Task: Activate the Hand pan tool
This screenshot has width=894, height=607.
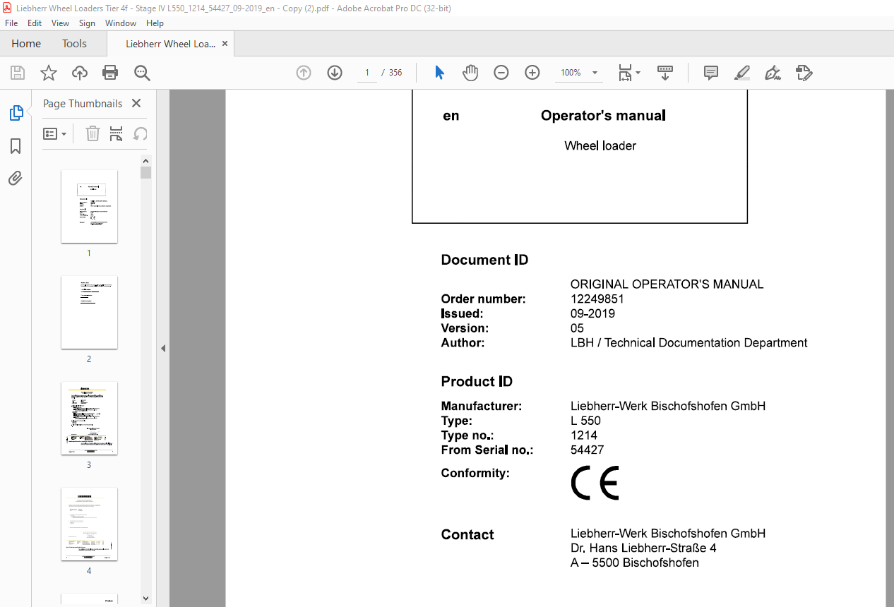Action: [x=470, y=73]
